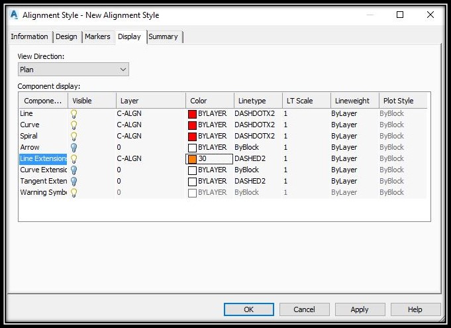Select DASHED2 linetype for Line Extensions

pyautogui.click(x=250, y=158)
